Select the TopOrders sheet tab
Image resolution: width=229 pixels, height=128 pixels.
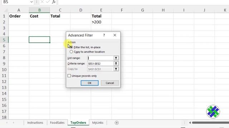coord(78,123)
